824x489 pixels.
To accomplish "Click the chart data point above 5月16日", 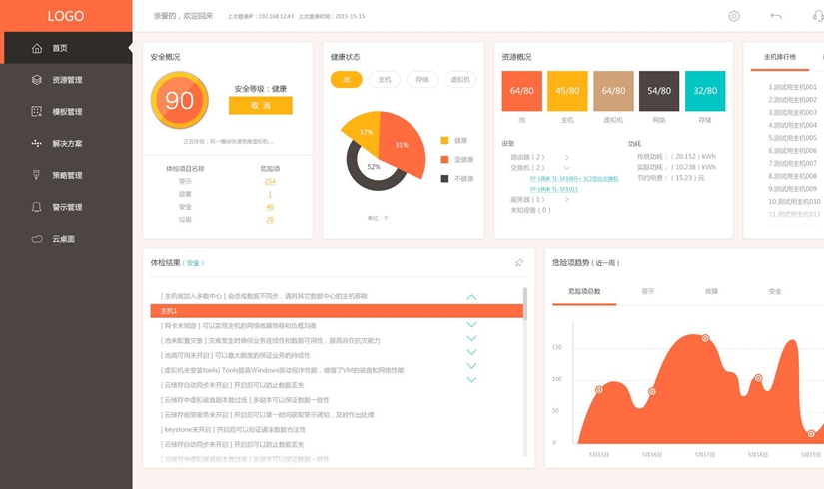I will pos(652,392).
